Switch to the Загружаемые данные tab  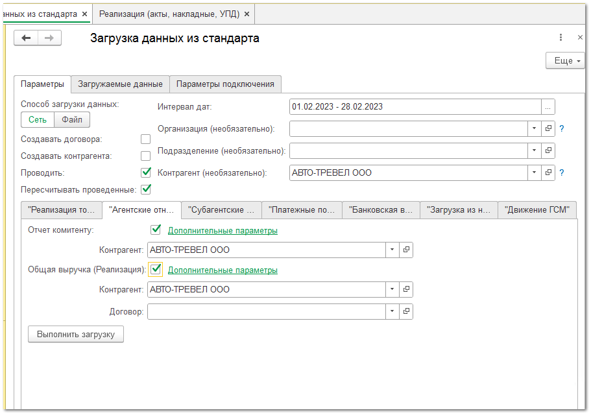(120, 84)
